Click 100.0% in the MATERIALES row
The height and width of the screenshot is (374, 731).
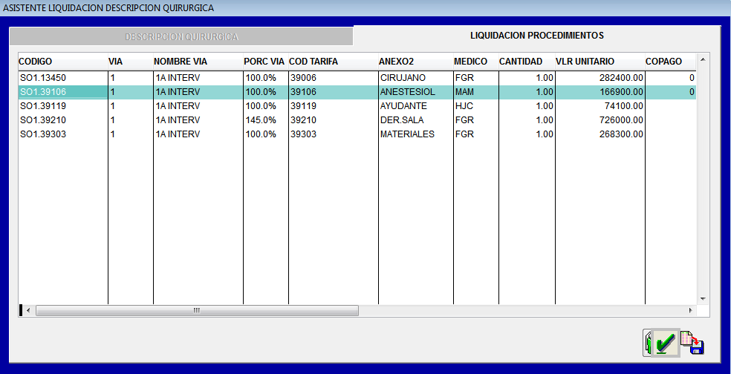click(266, 134)
